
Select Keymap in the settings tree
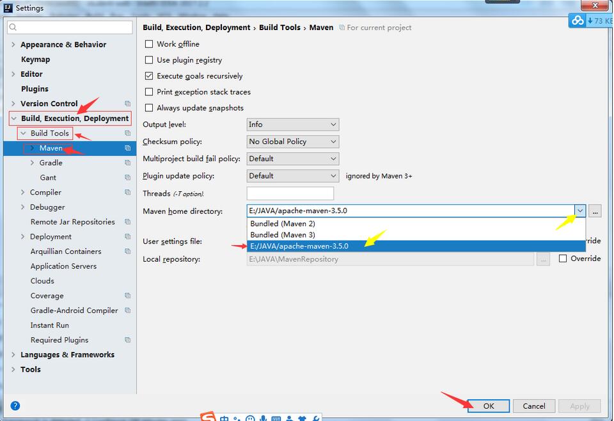(x=35, y=59)
